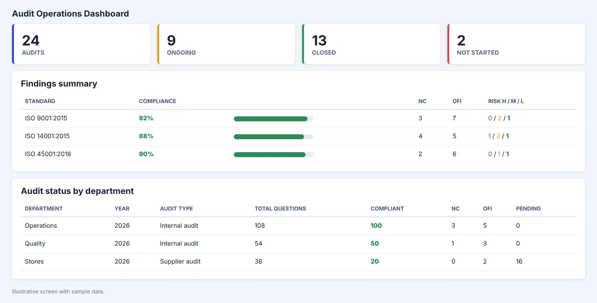Select the ISO 9001:2015 standard name
The height and width of the screenshot is (303, 597).
click(x=46, y=118)
